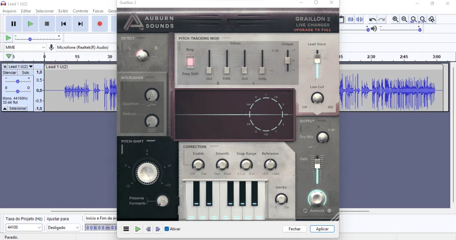Image resolution: width=456 pixels, height=240 pixels.
Task: Toggle the Pitch-Shift section enable bar
Action: (x=151, y=141)
